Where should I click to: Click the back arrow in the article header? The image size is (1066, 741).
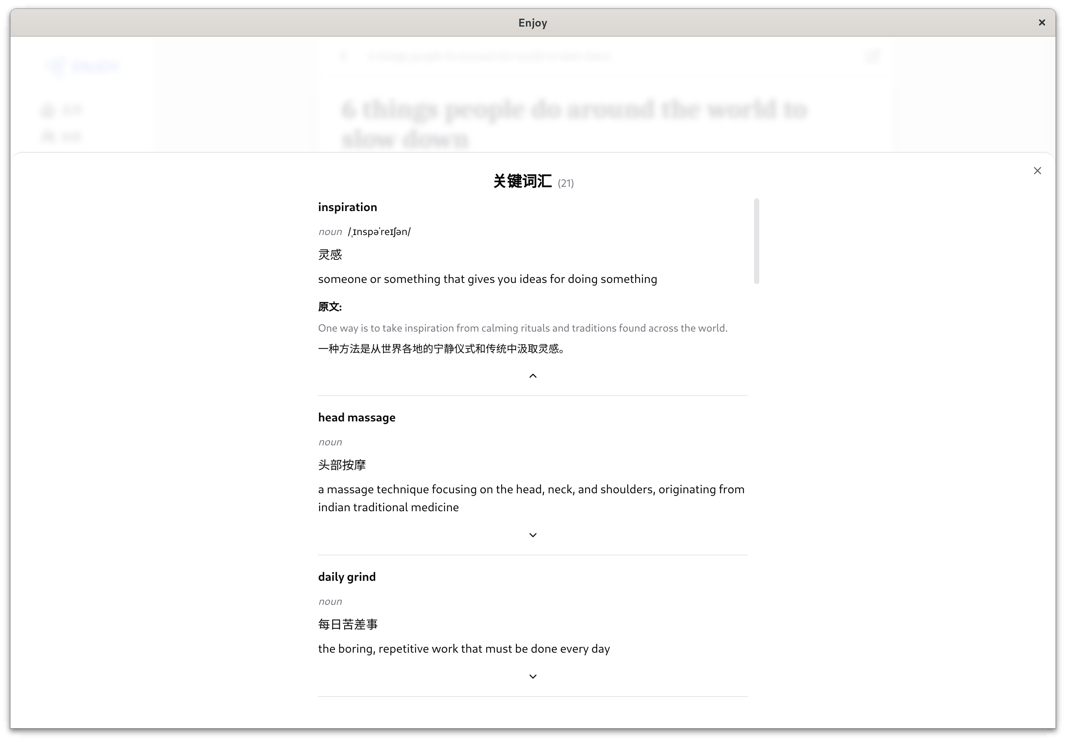pyautogui.click(x=344, y=56)
